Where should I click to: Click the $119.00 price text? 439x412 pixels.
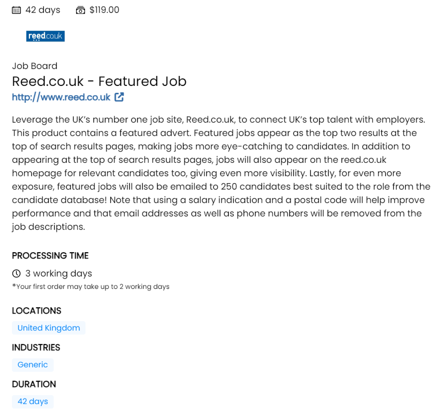click(104, 10)
